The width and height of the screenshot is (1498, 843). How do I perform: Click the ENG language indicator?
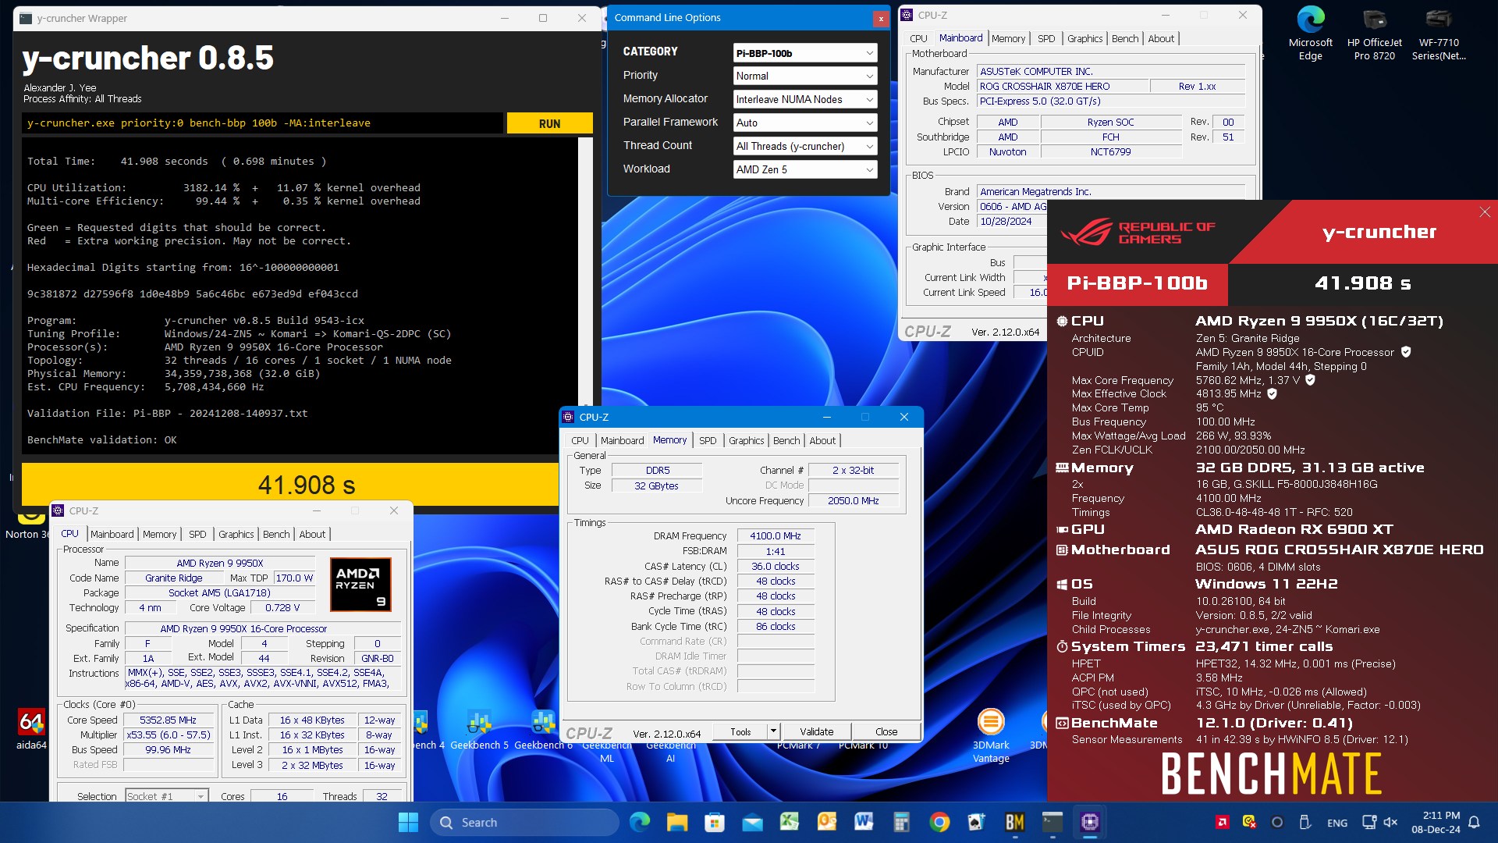[1336, 823]
